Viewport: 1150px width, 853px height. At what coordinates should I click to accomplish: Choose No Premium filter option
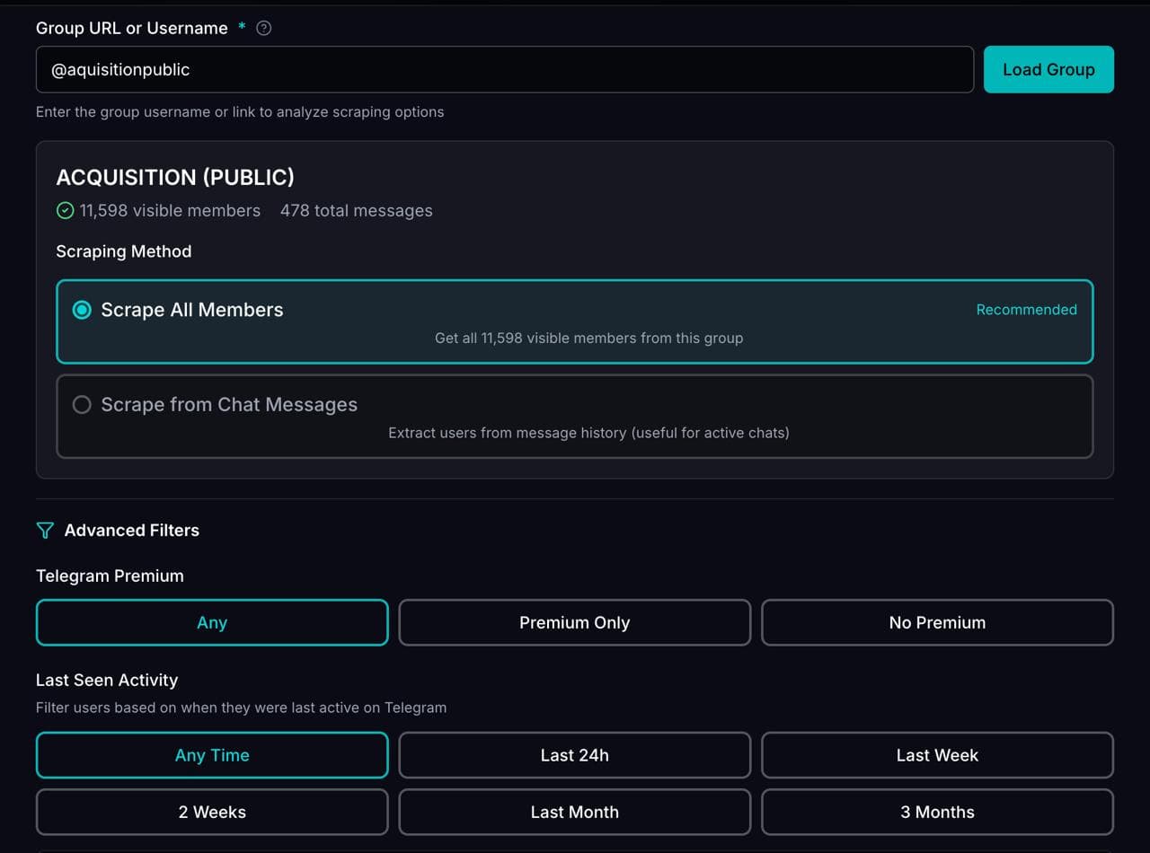click(937, 622)
